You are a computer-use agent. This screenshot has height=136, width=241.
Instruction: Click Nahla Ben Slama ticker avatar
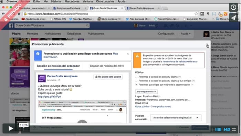pos(206,34)
